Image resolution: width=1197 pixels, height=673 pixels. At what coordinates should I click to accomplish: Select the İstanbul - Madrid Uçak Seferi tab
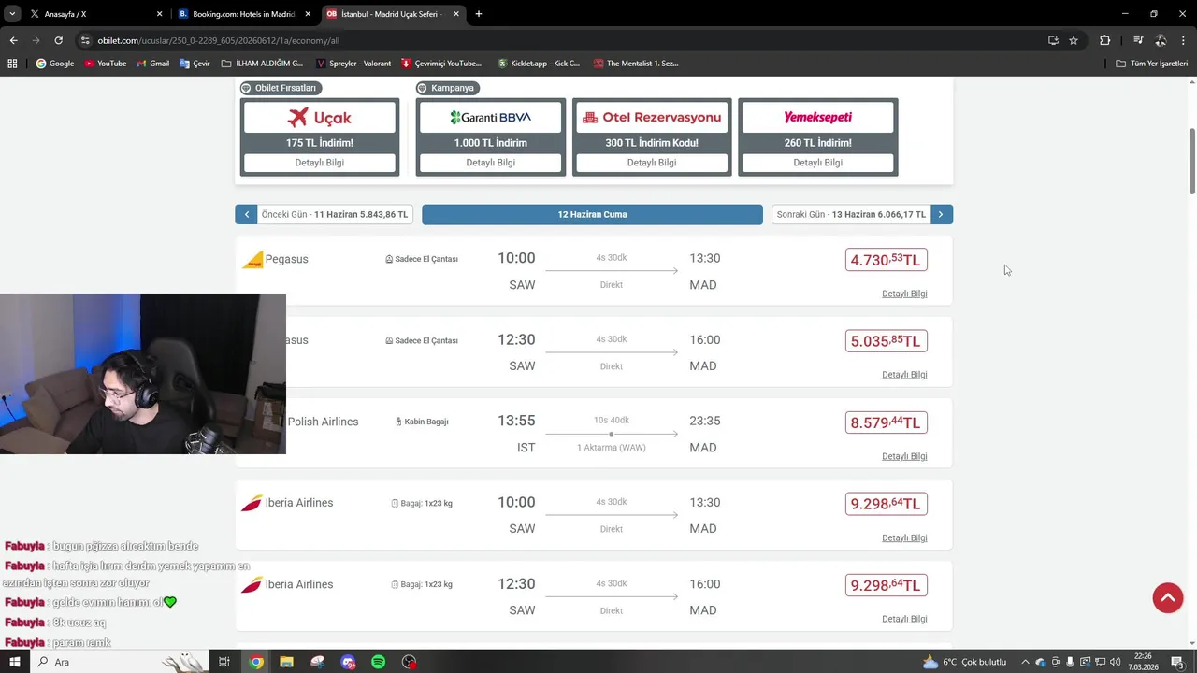[x=392, y=14]
